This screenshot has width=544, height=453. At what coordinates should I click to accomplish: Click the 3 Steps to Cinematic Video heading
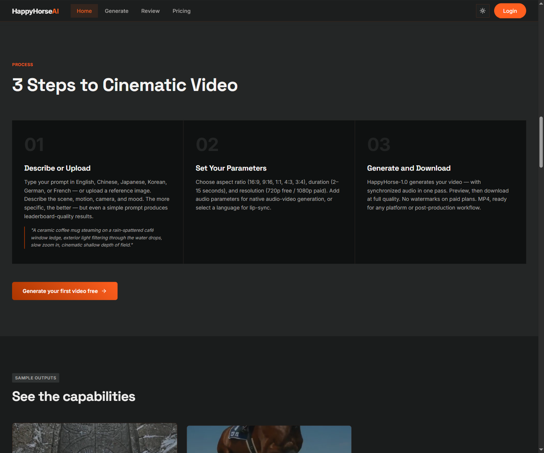click(x=125, y=85)
